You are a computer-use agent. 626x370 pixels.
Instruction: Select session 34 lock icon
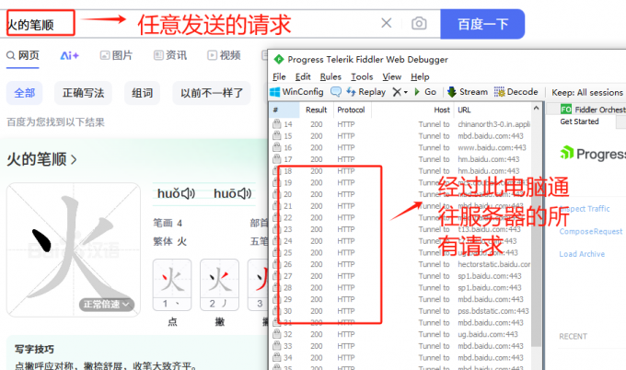(276, 357)
